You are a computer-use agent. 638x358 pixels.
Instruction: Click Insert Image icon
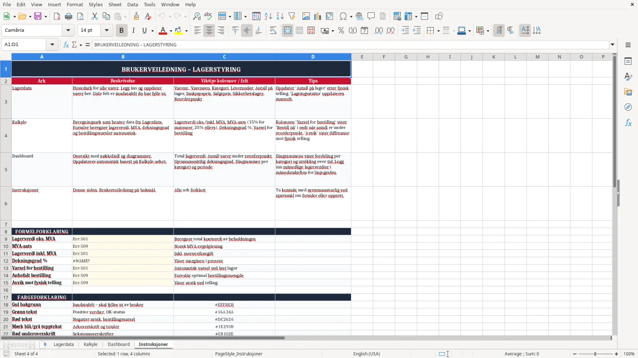tap(306, 16)
